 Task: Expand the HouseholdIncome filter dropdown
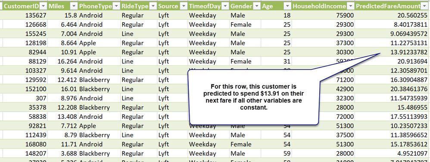350,6
